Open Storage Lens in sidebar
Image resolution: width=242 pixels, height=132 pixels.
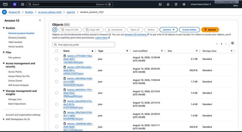pos(15,99)
